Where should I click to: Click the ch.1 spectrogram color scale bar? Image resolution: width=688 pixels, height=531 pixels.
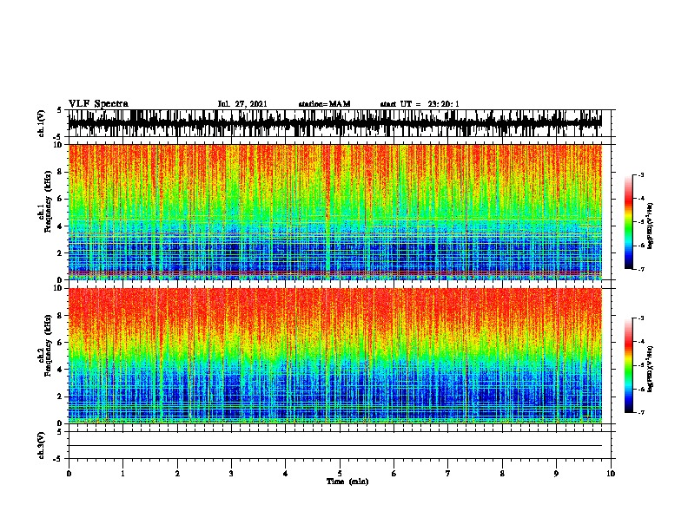(629, 222)
